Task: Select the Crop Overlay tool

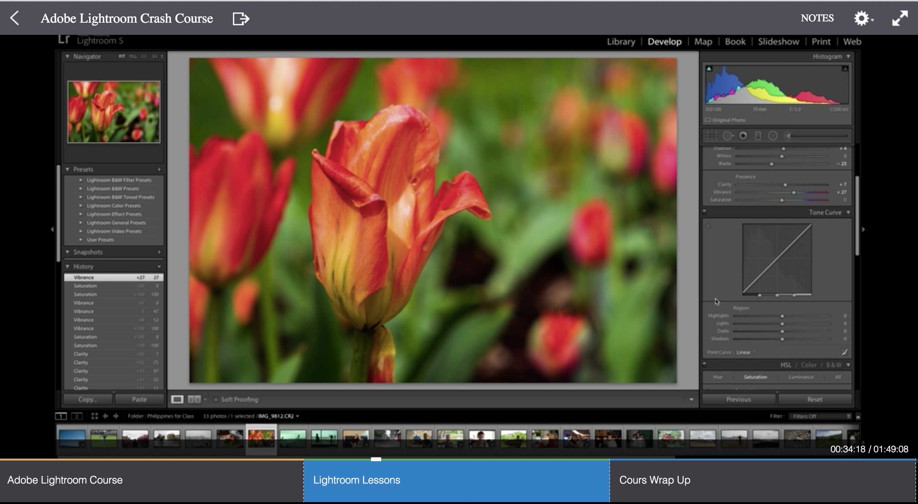Action: (x=711, y=136)
